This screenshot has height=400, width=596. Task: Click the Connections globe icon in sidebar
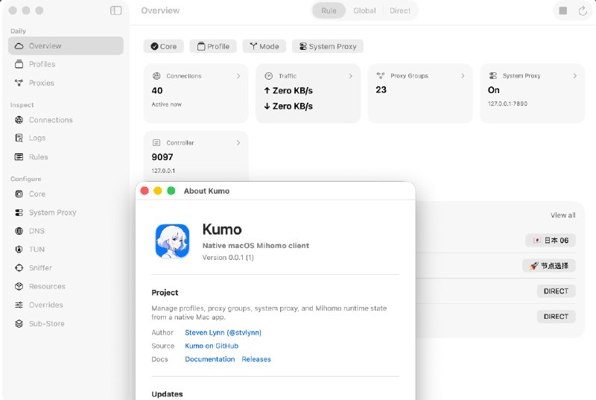pyautogui.click(x=19, y=120)
